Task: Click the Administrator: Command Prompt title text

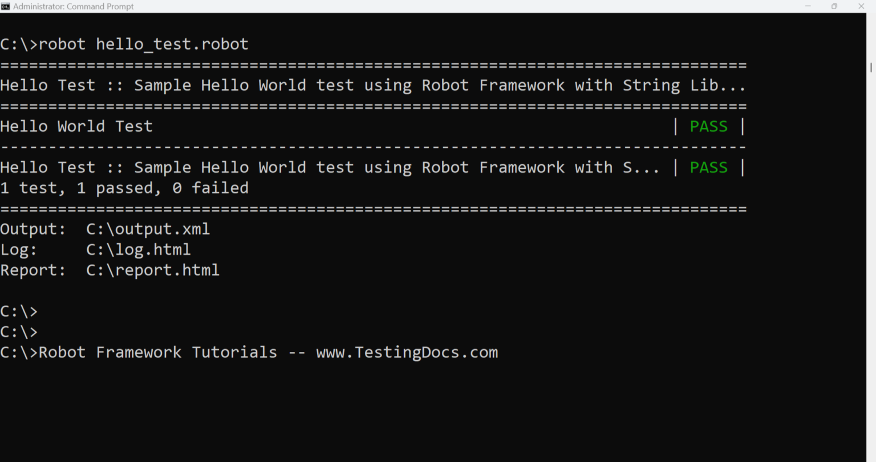Action: (74, 6)
